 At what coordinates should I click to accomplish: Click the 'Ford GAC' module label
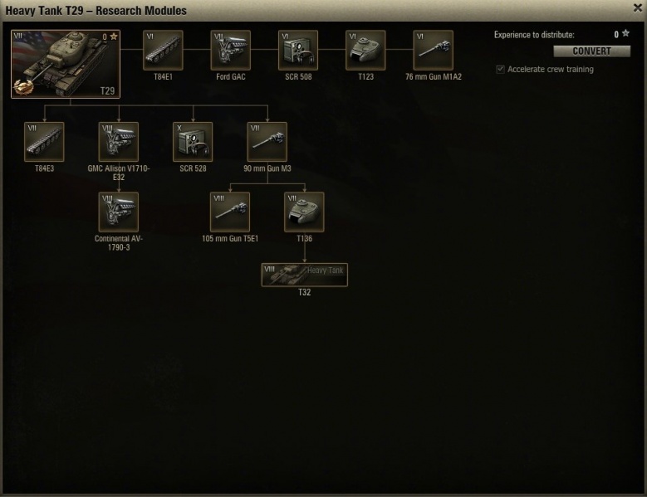(x=231, y=76)
